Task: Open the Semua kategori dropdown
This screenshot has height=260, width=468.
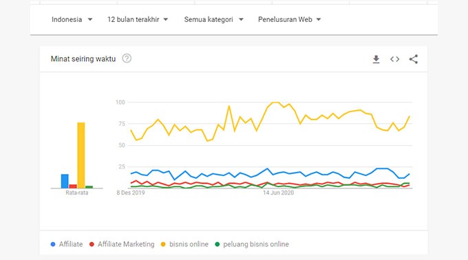Action: click(214, 19)
